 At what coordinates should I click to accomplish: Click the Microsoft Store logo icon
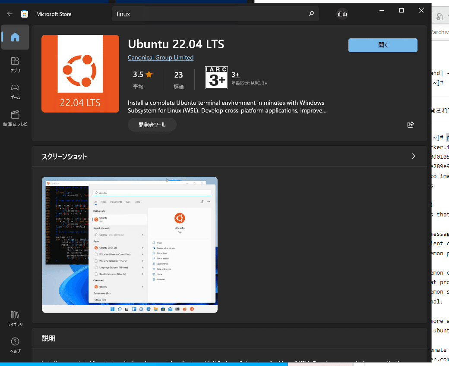(x=25, y=14)
